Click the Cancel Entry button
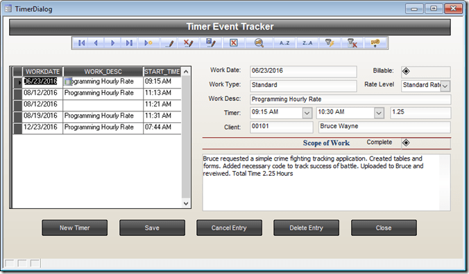This screenshot has height=274, width=469. tap(229, 228)
